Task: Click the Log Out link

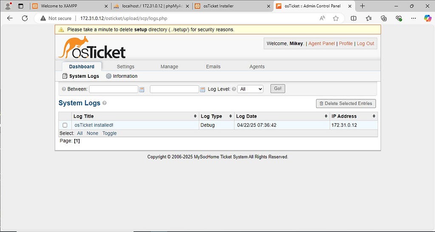Action: tap(365, 44)
